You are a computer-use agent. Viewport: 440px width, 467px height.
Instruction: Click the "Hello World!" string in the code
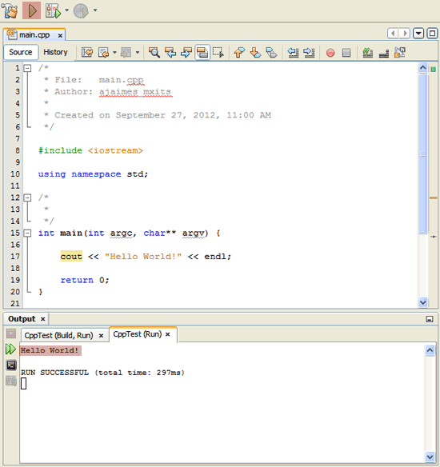[143, 257]
